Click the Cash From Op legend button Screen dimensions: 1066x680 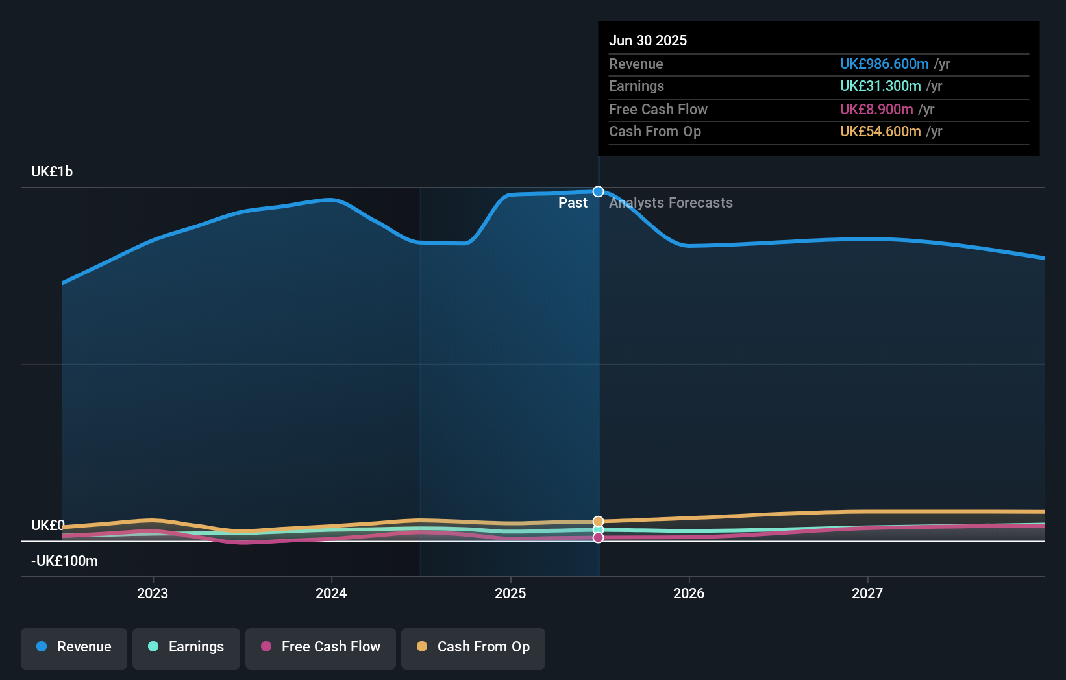click(473, 647)
